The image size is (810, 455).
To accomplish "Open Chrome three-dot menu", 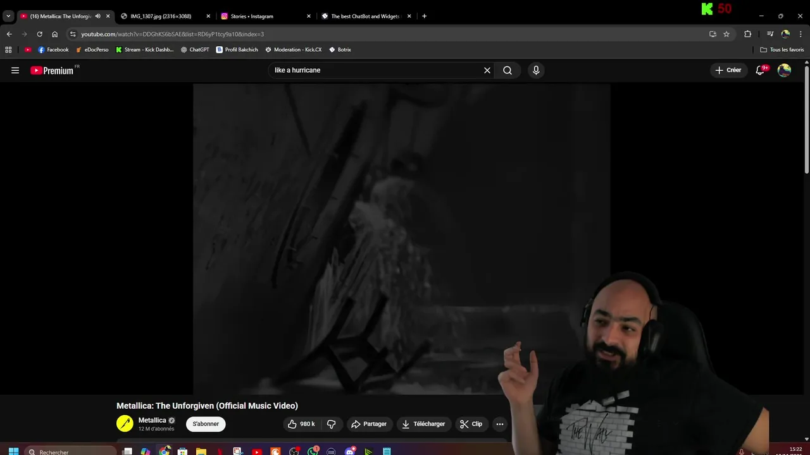I will 801,34.
